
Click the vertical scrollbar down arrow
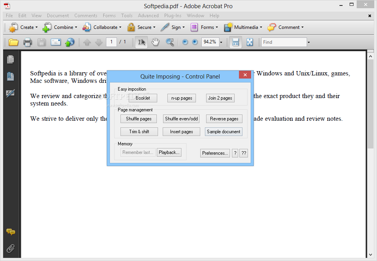click(370, 255)
